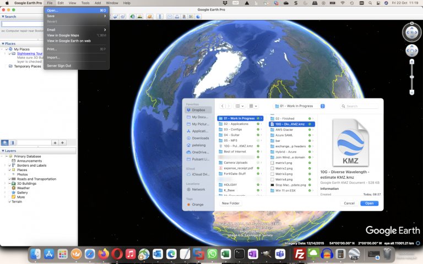Click the zoom slider on the map

[411, 75]
